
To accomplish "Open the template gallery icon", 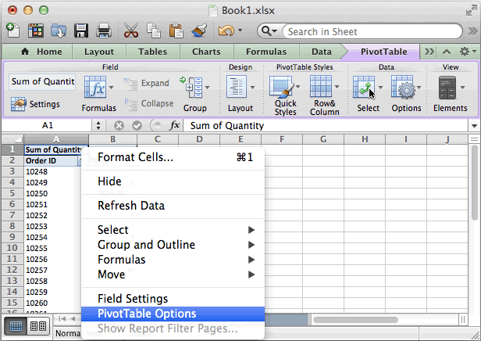I will click(35, 31).
